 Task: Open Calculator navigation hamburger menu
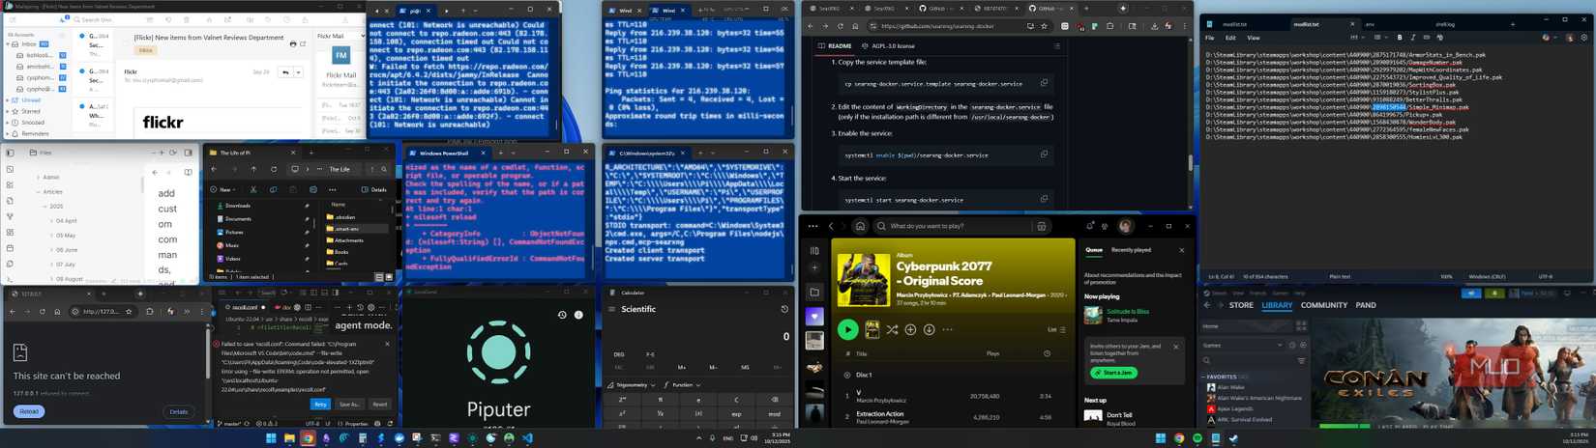pos(611,310)
